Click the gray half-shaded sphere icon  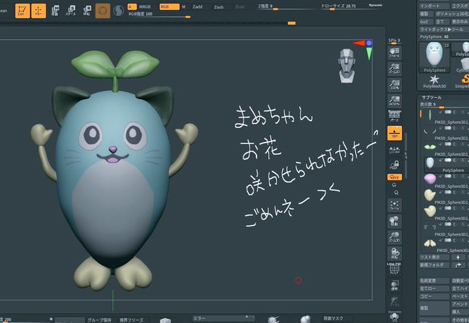[x=119, y=11]
